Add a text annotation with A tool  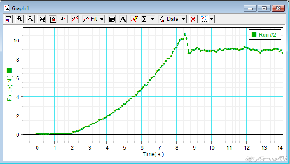click(123, 19)
